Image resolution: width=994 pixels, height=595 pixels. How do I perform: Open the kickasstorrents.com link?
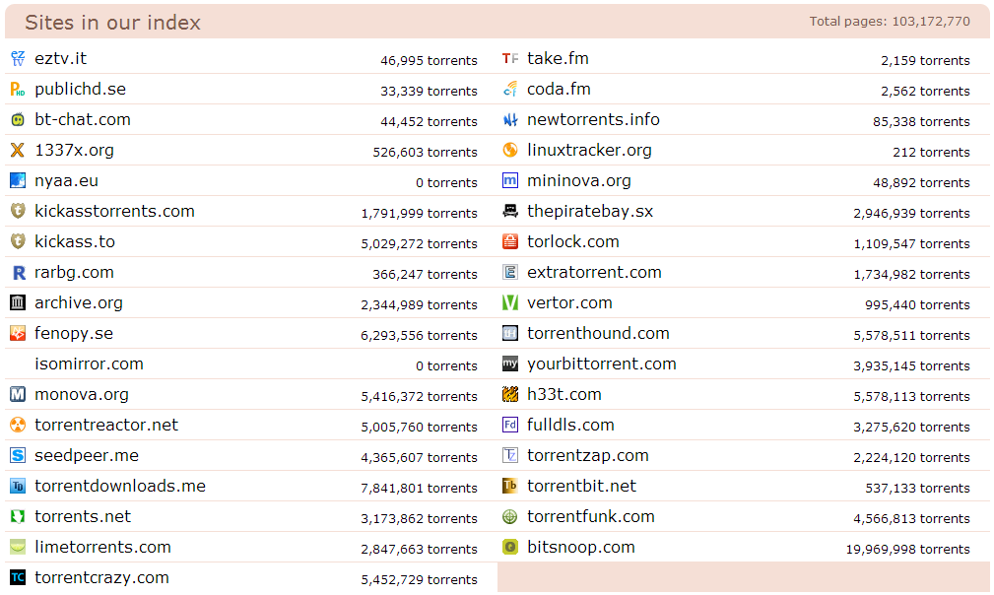pyautogui.click(x=114, y=211)
